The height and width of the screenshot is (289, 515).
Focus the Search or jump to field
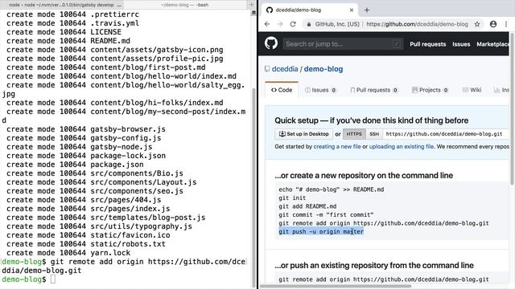(343, 44)
